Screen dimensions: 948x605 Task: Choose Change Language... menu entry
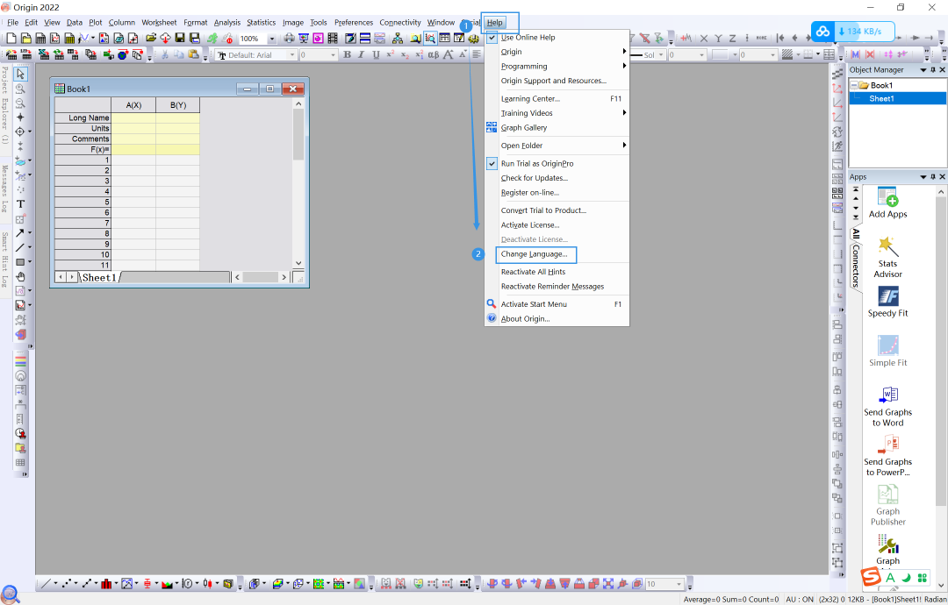tap(535, 254)
